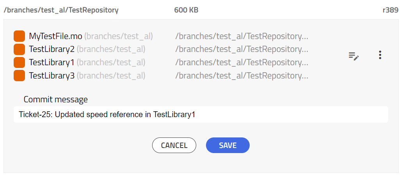Open the three-dot more options menu

[x=380, y=55]
